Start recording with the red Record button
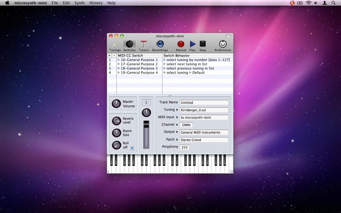The height and width of the screenshot is (213, 341). tap(181, 44)
